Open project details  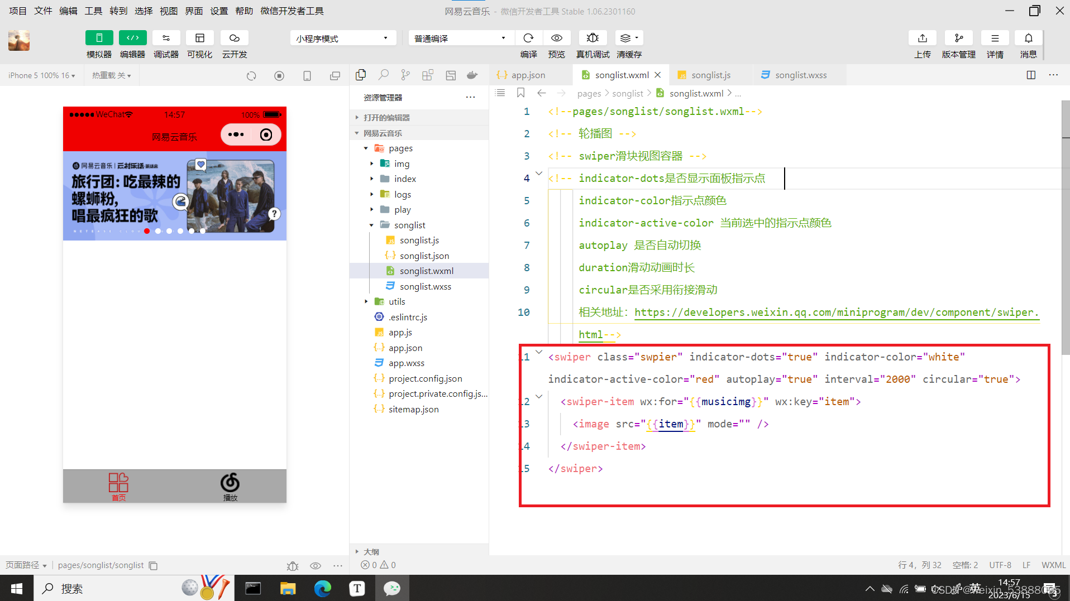[x=995, y=38]
